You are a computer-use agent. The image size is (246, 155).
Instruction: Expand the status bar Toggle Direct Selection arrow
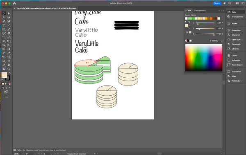(x=95, y=154)
